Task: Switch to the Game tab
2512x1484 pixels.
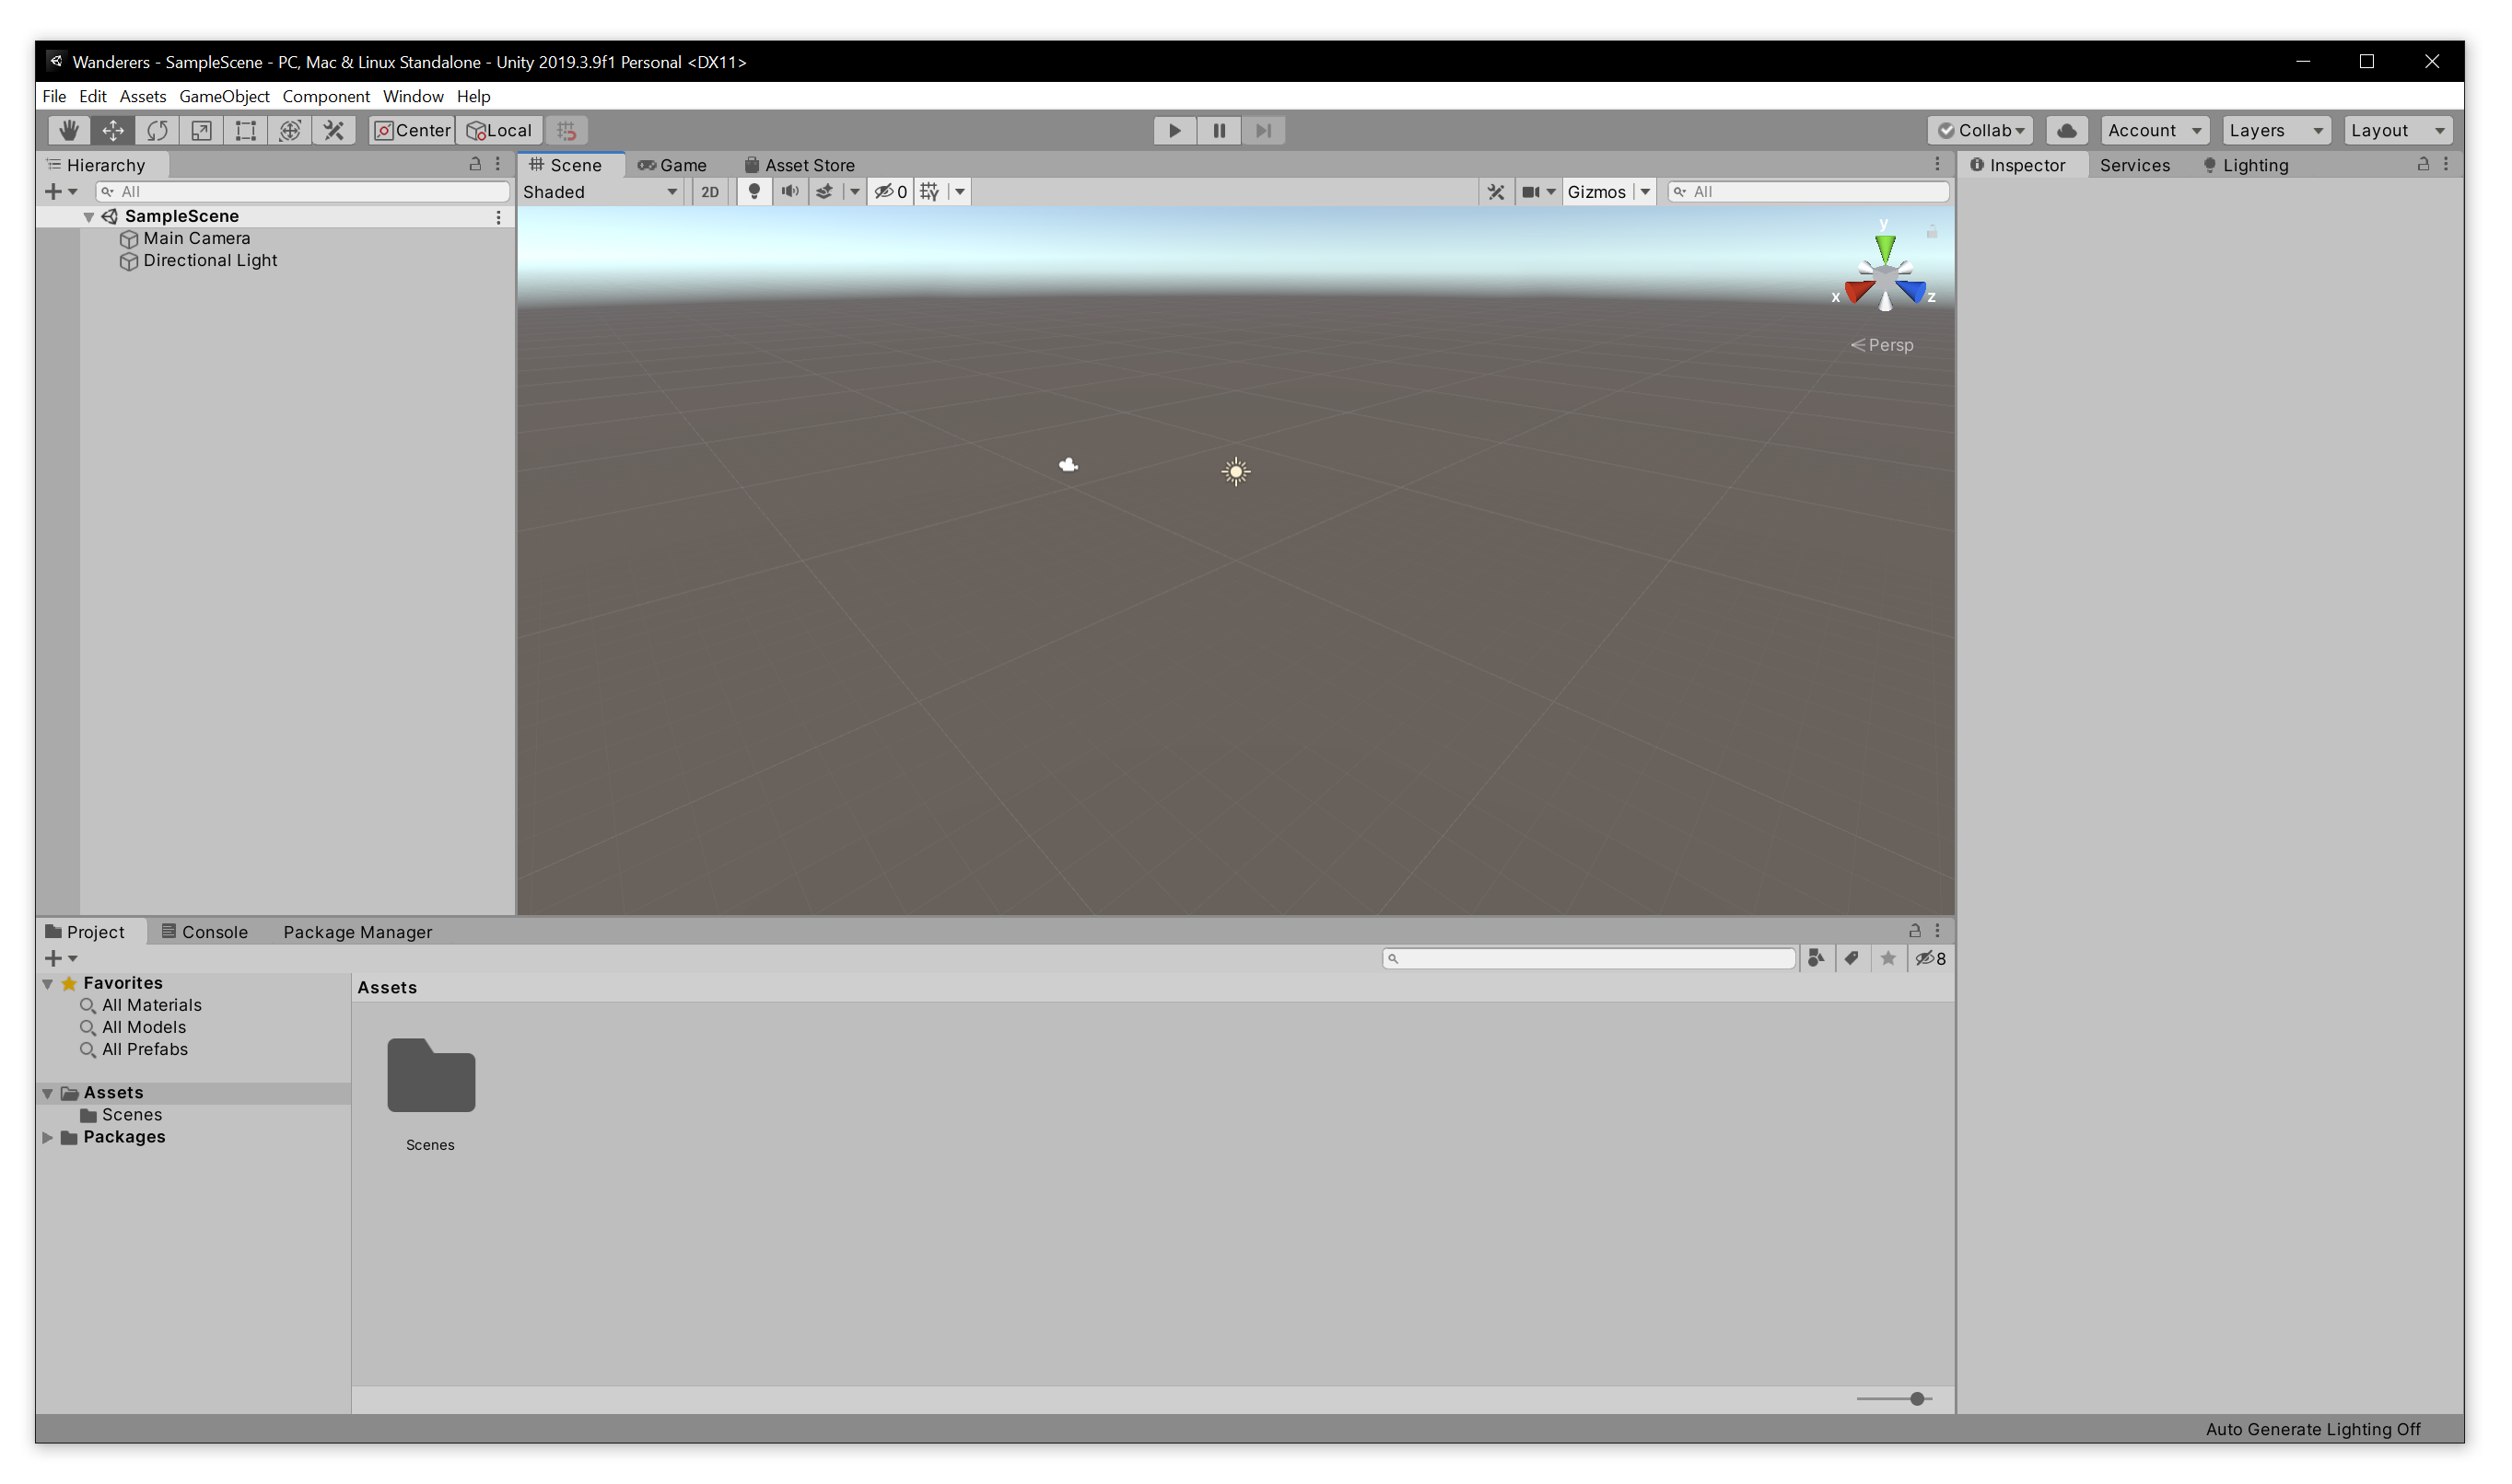Action: click(x=673, y=166)
